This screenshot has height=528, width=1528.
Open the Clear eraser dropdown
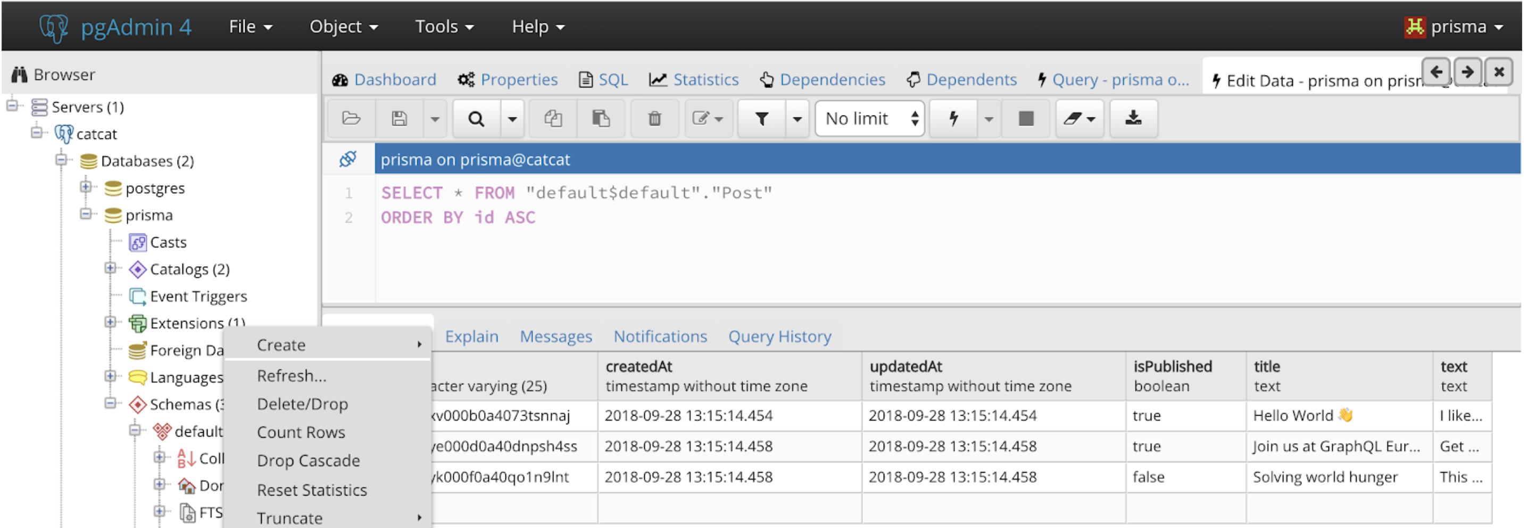point(1079,119)
